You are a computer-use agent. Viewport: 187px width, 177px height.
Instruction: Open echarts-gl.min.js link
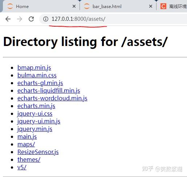click(x=40, y=83)
